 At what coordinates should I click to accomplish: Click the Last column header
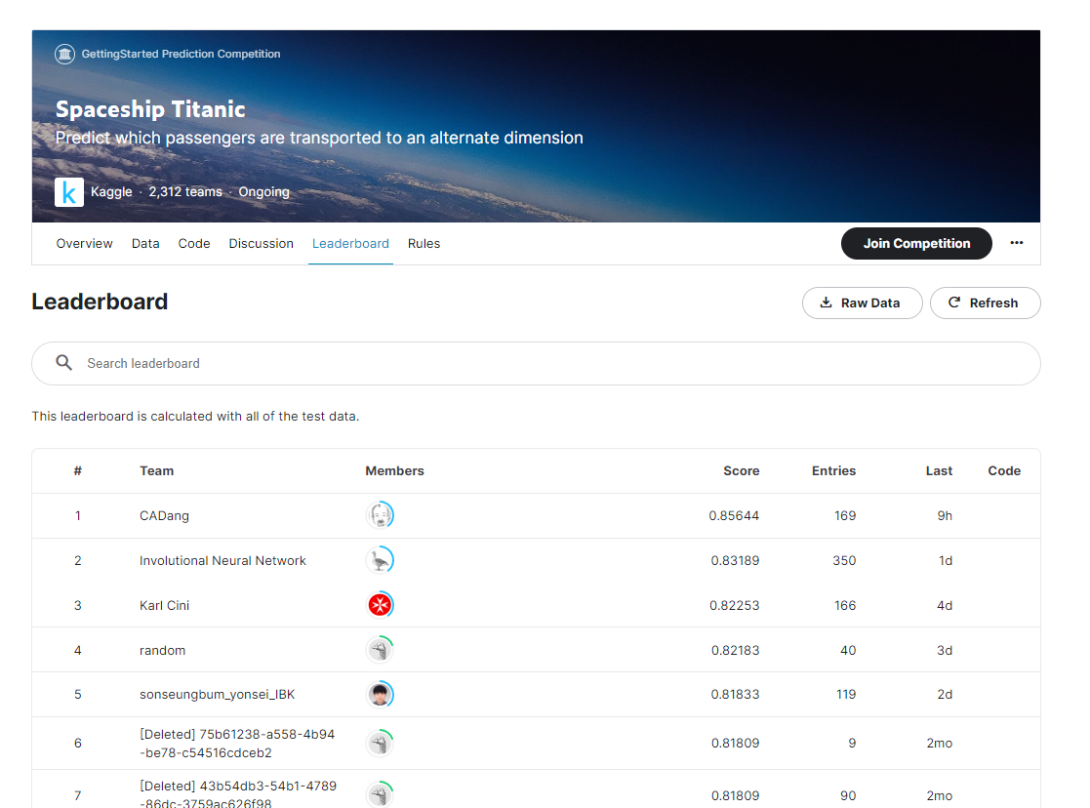pos(939,470)
